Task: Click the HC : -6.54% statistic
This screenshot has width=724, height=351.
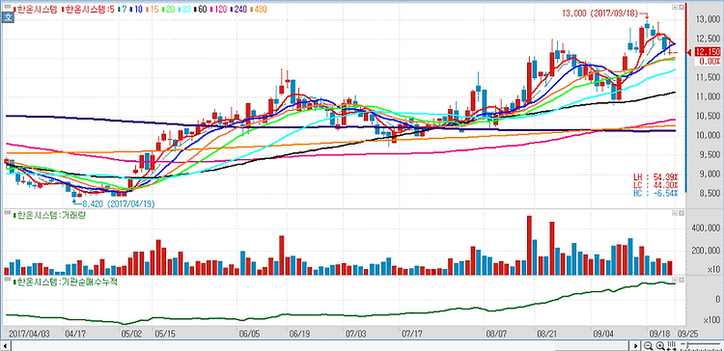Action: pyautogui.click(x=655, y=193)
